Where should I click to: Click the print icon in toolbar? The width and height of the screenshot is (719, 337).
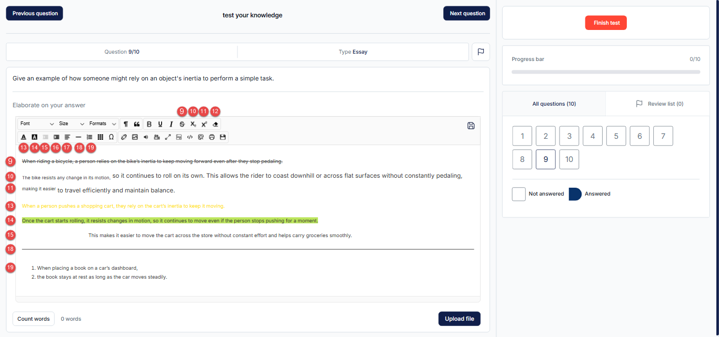tap(212, 137)
